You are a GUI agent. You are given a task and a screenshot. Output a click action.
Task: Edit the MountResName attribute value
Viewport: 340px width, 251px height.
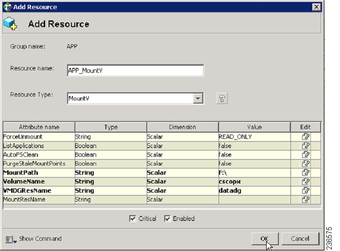(x=306, y=200)
